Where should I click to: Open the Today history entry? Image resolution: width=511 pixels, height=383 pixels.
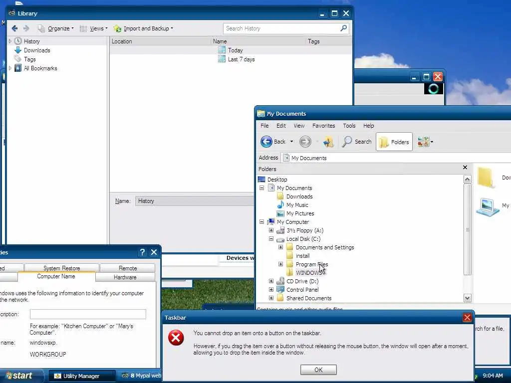(x=236, y=50)
